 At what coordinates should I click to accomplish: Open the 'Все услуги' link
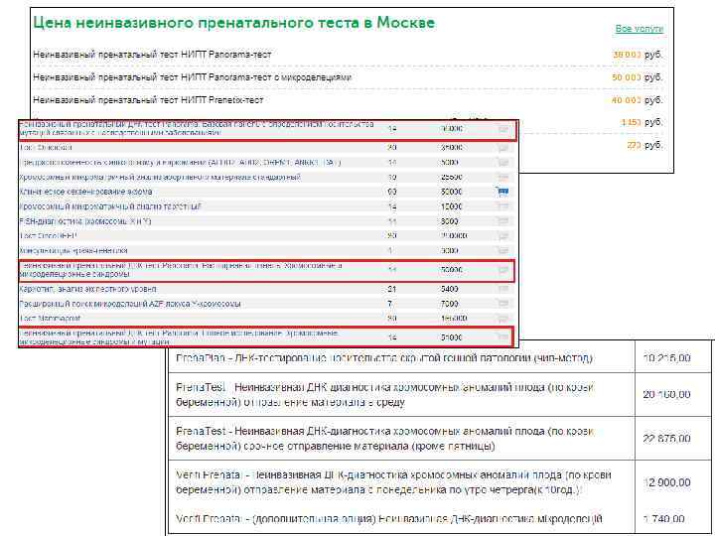click(639, 29)
